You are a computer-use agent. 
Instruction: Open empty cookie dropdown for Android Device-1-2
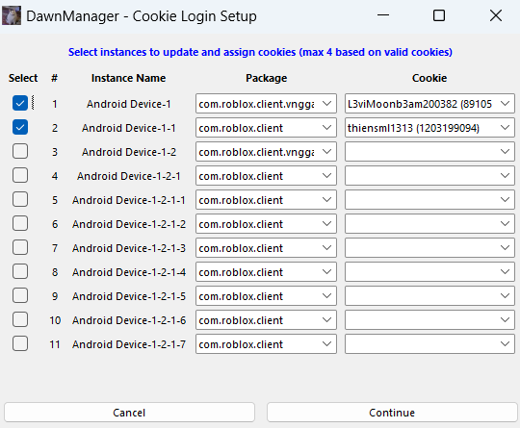click(x=429, y=152)
